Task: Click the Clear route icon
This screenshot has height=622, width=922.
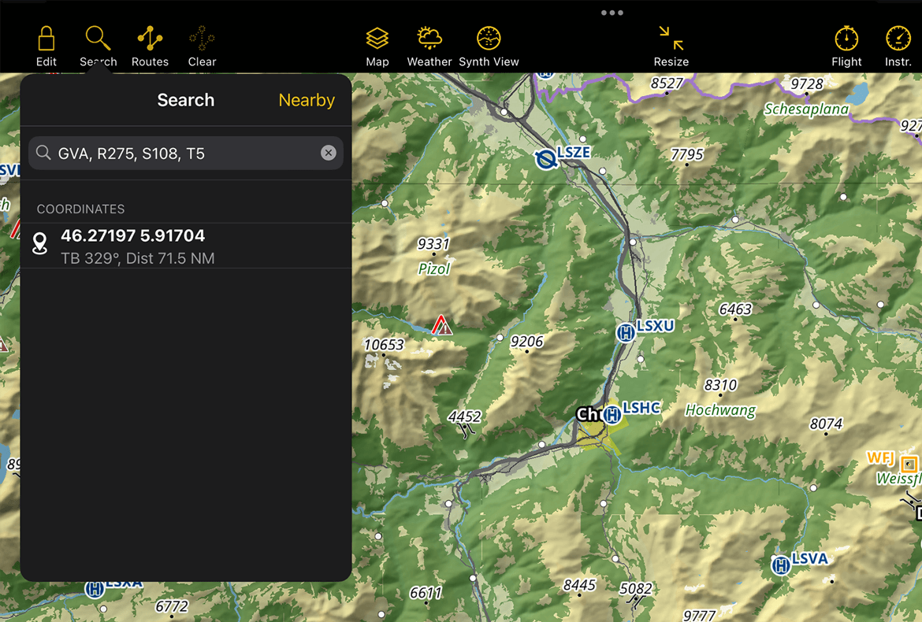Action: pos(202,46)
